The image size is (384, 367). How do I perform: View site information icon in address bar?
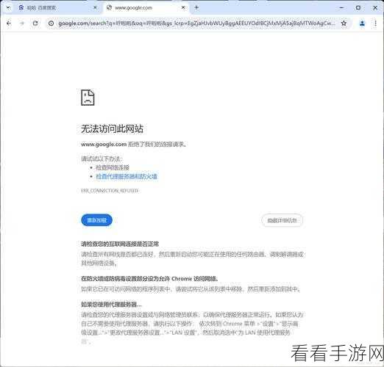pos(51,23)
